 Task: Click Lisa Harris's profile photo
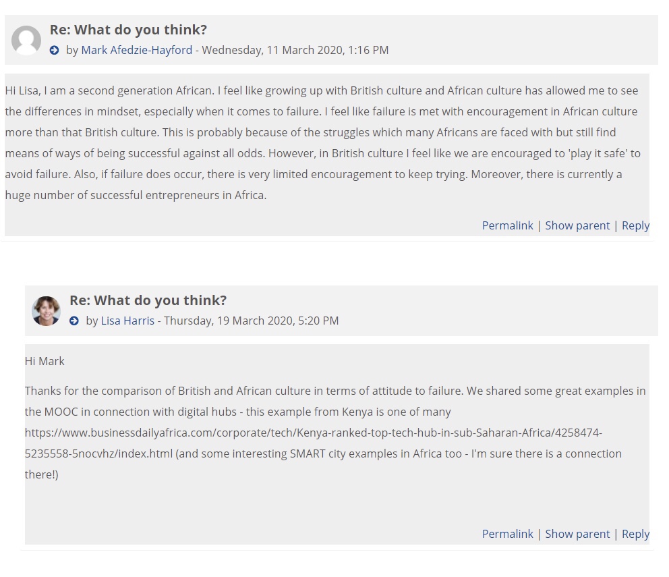pyautogui.click(x=47, y=311)
